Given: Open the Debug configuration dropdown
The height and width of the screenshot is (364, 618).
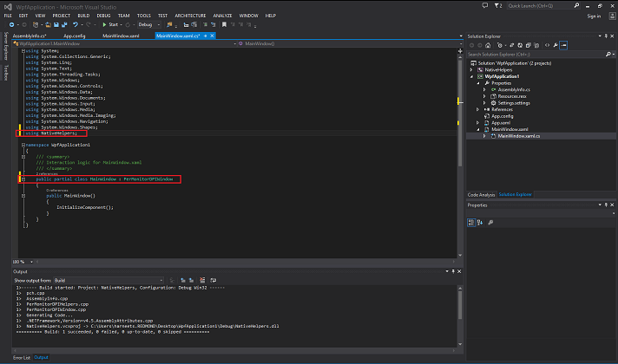Looking at the screenshot, I should point(149,25).
